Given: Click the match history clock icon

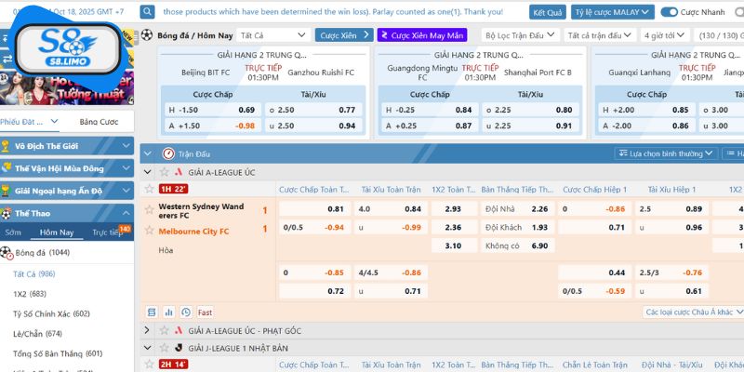Looking at the screenshot, I should coord(185,312).
